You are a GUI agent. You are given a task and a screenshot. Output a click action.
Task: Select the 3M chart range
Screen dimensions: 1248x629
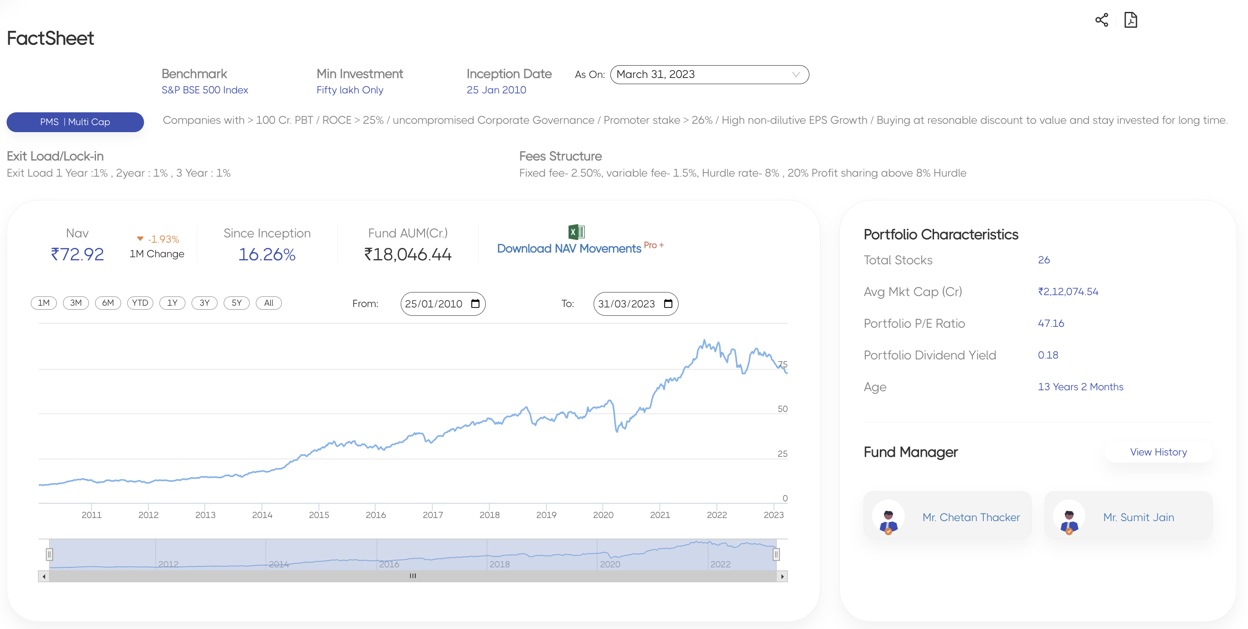76,303
